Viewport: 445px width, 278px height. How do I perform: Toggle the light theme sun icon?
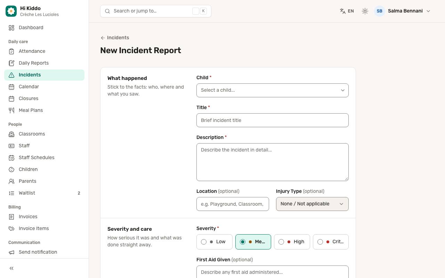coord(365,11)
